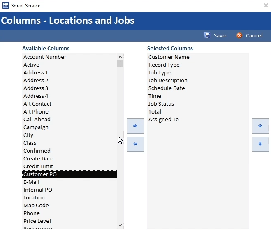271x241 pixels.
Task: Move selected column down with down arrow
Action: click(x=260, y=144)
